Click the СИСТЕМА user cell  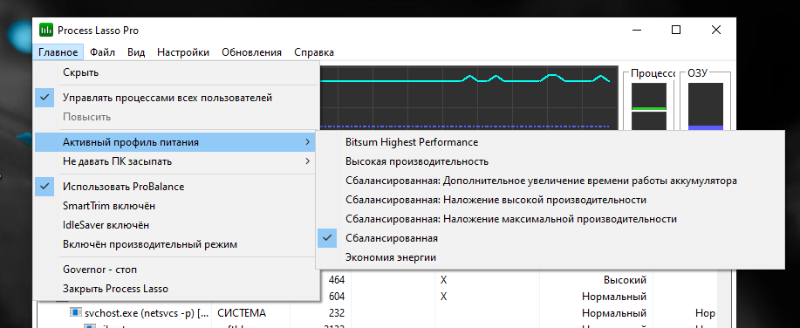click(x=242, y=312)
